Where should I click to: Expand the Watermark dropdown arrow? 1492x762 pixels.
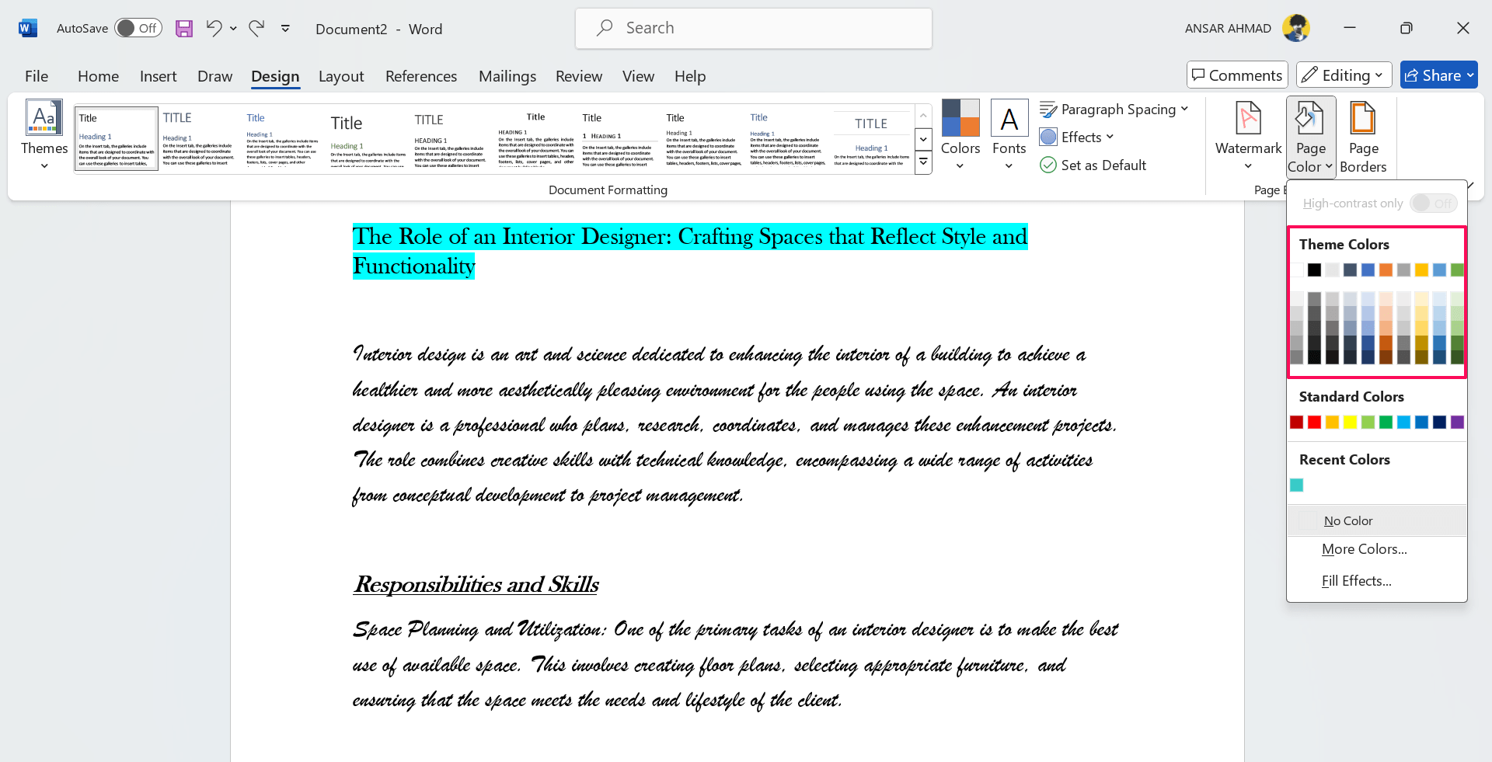1248,166
